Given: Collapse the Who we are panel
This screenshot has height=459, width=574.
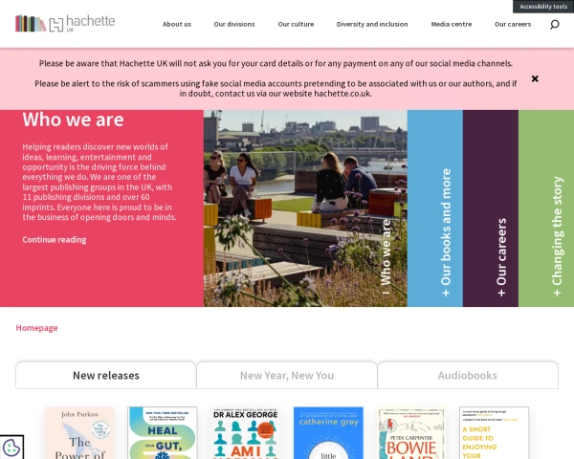Looking at the screenshot, I should (386, 256).
